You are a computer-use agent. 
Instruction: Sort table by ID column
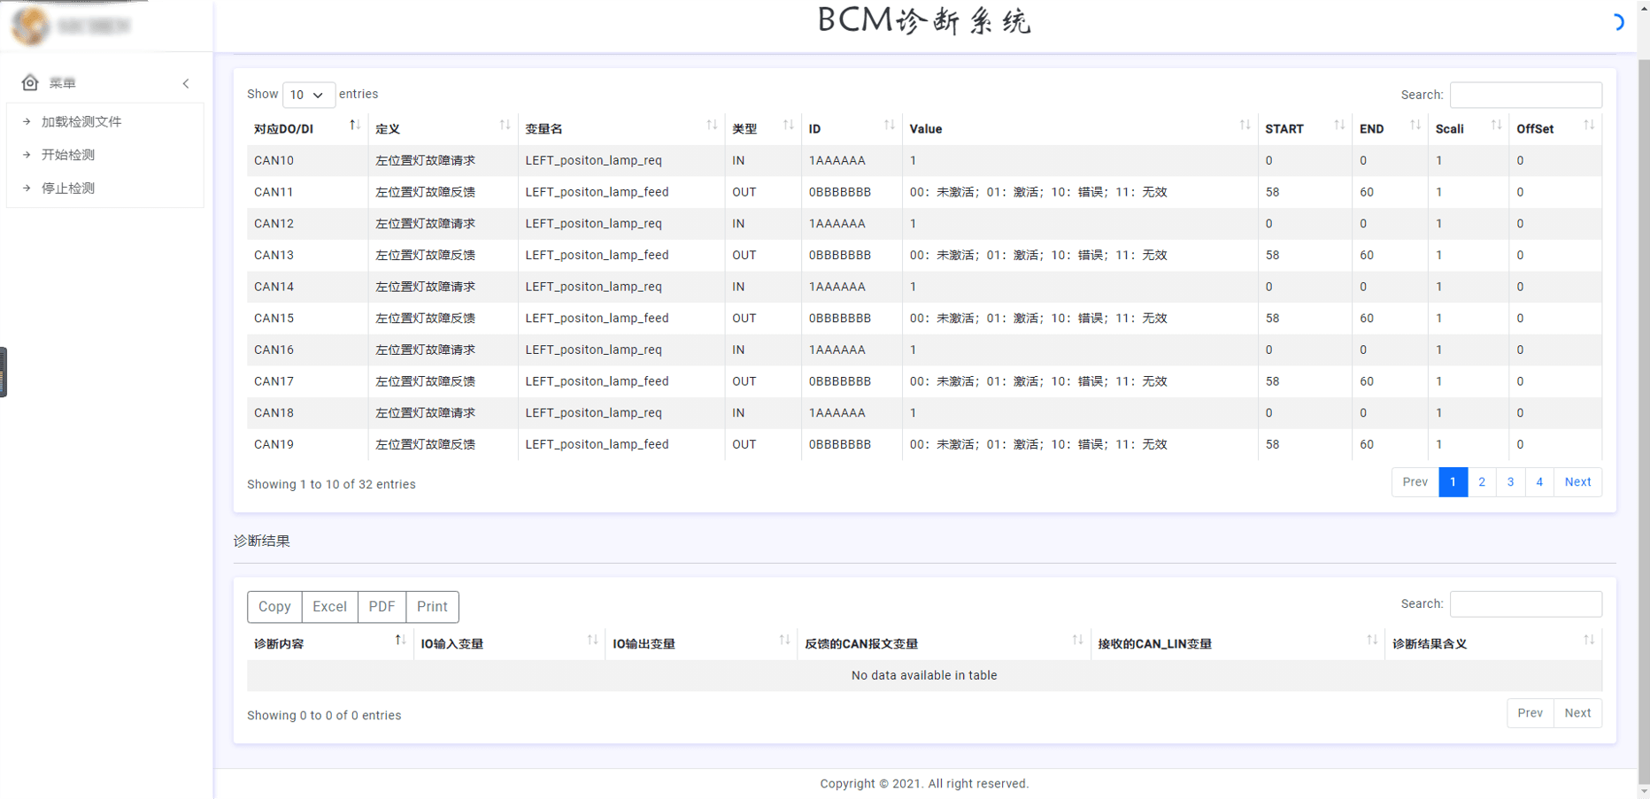coord(851,128)
